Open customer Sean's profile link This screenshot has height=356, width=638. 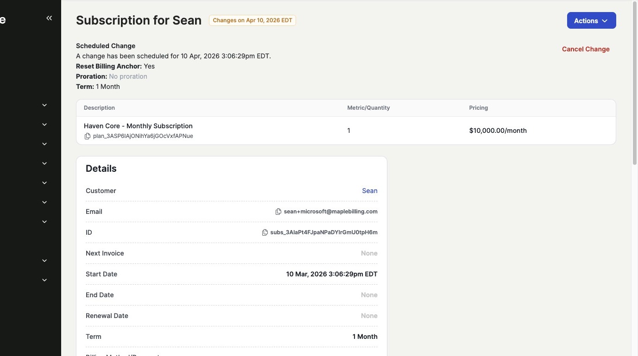(369, 191)
